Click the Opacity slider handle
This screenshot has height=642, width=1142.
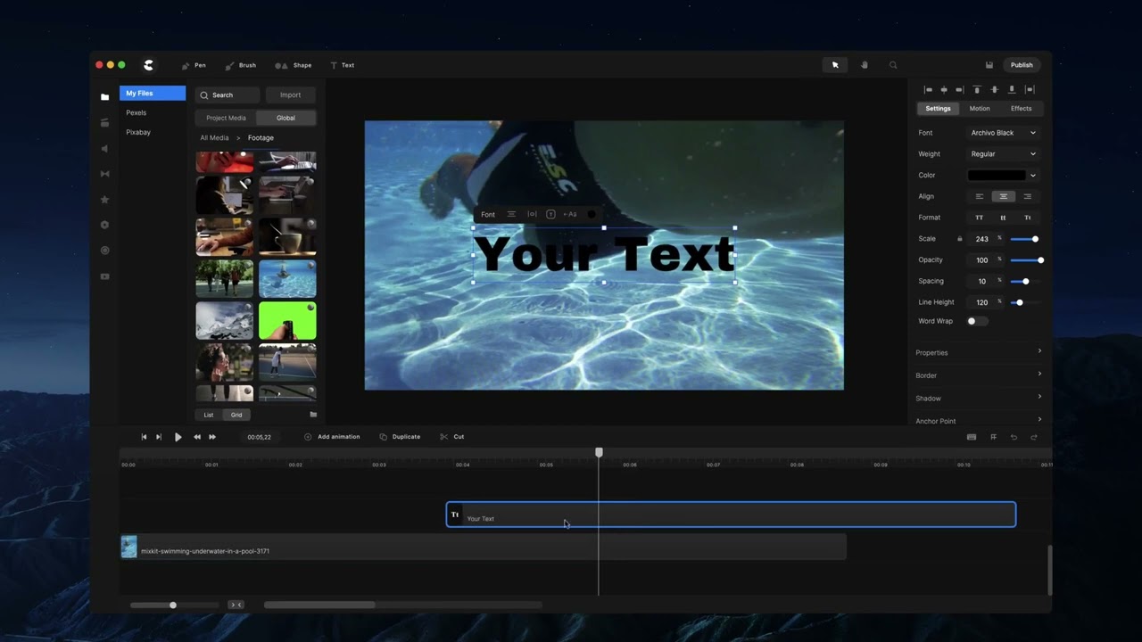[x=1040, y=260]
